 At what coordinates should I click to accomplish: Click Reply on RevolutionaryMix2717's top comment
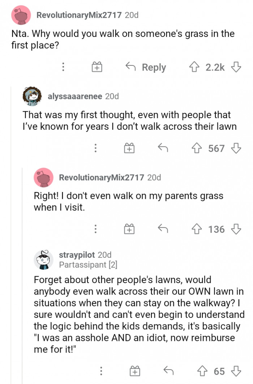(146, 67)
